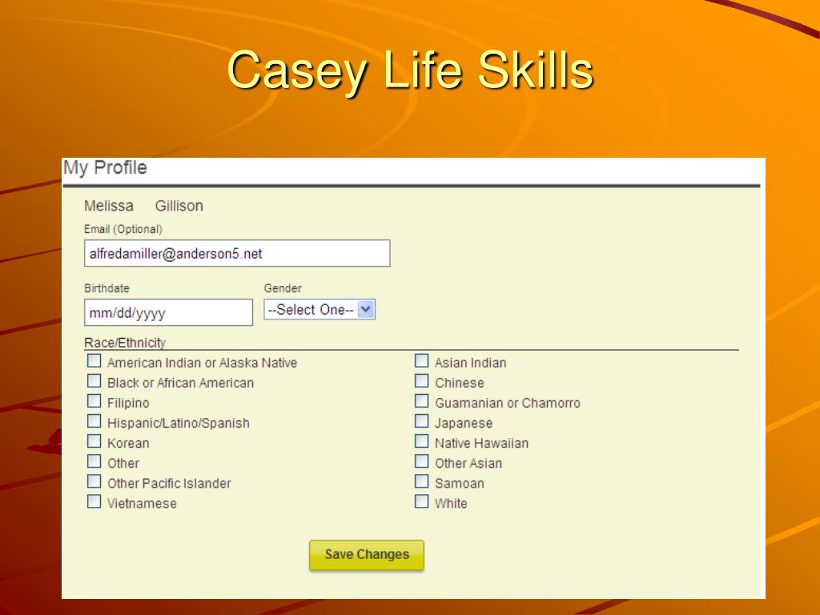This screenshot has width=820, height=615.
Task: Focus the Email (Optional) input field
Action: pos(237,254)
